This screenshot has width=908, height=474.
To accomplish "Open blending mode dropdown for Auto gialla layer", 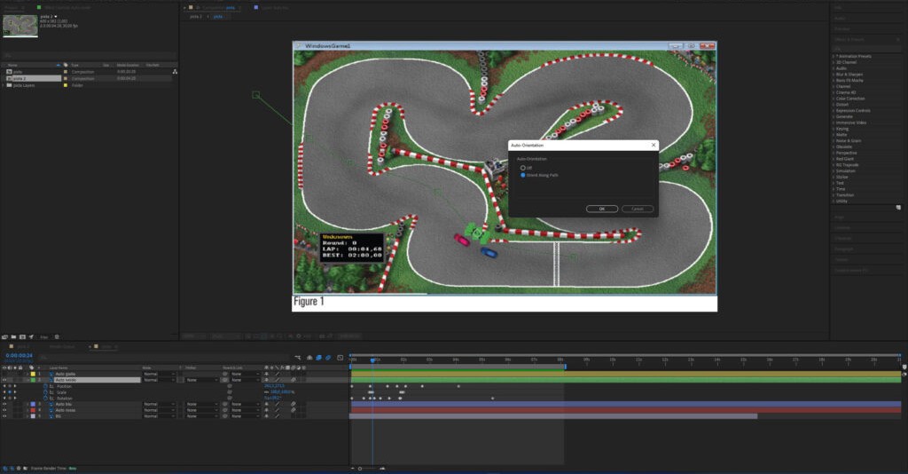I will [x=159, y=374].
